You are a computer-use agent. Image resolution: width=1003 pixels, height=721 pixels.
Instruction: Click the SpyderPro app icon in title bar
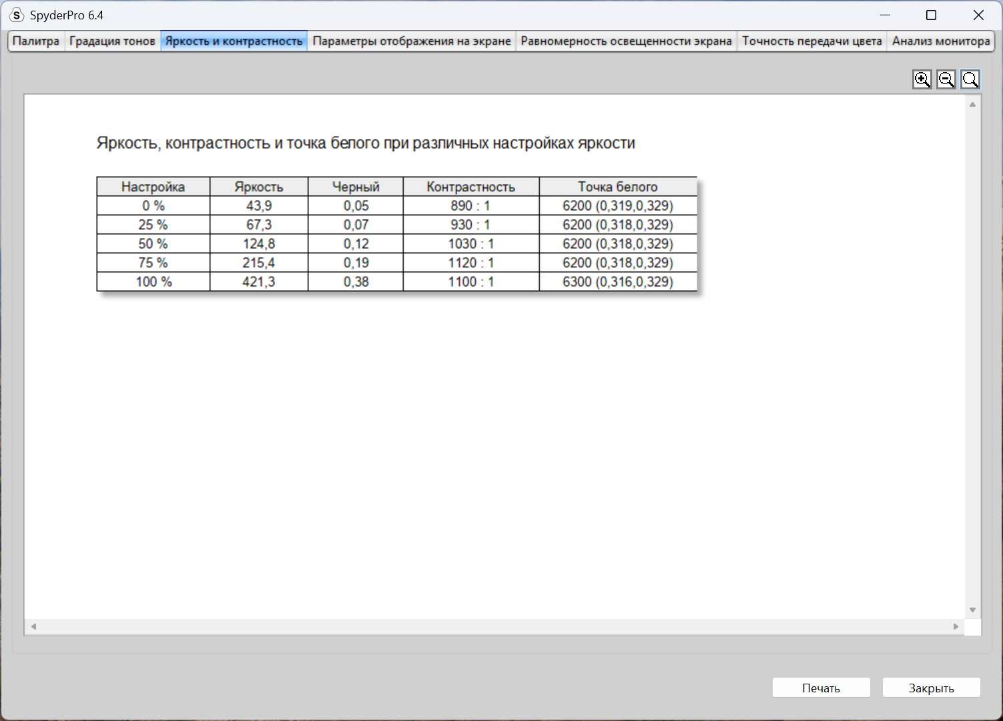tap(17, 15)
